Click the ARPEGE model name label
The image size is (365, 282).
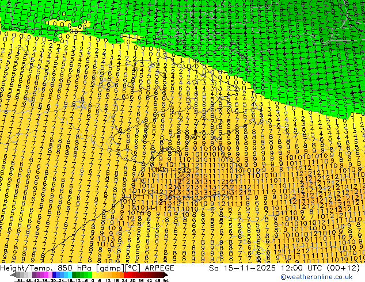click(x=159, y=268)
